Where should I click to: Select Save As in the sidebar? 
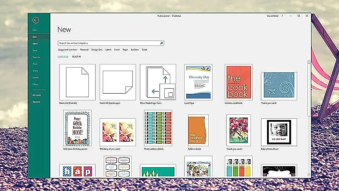36,57
